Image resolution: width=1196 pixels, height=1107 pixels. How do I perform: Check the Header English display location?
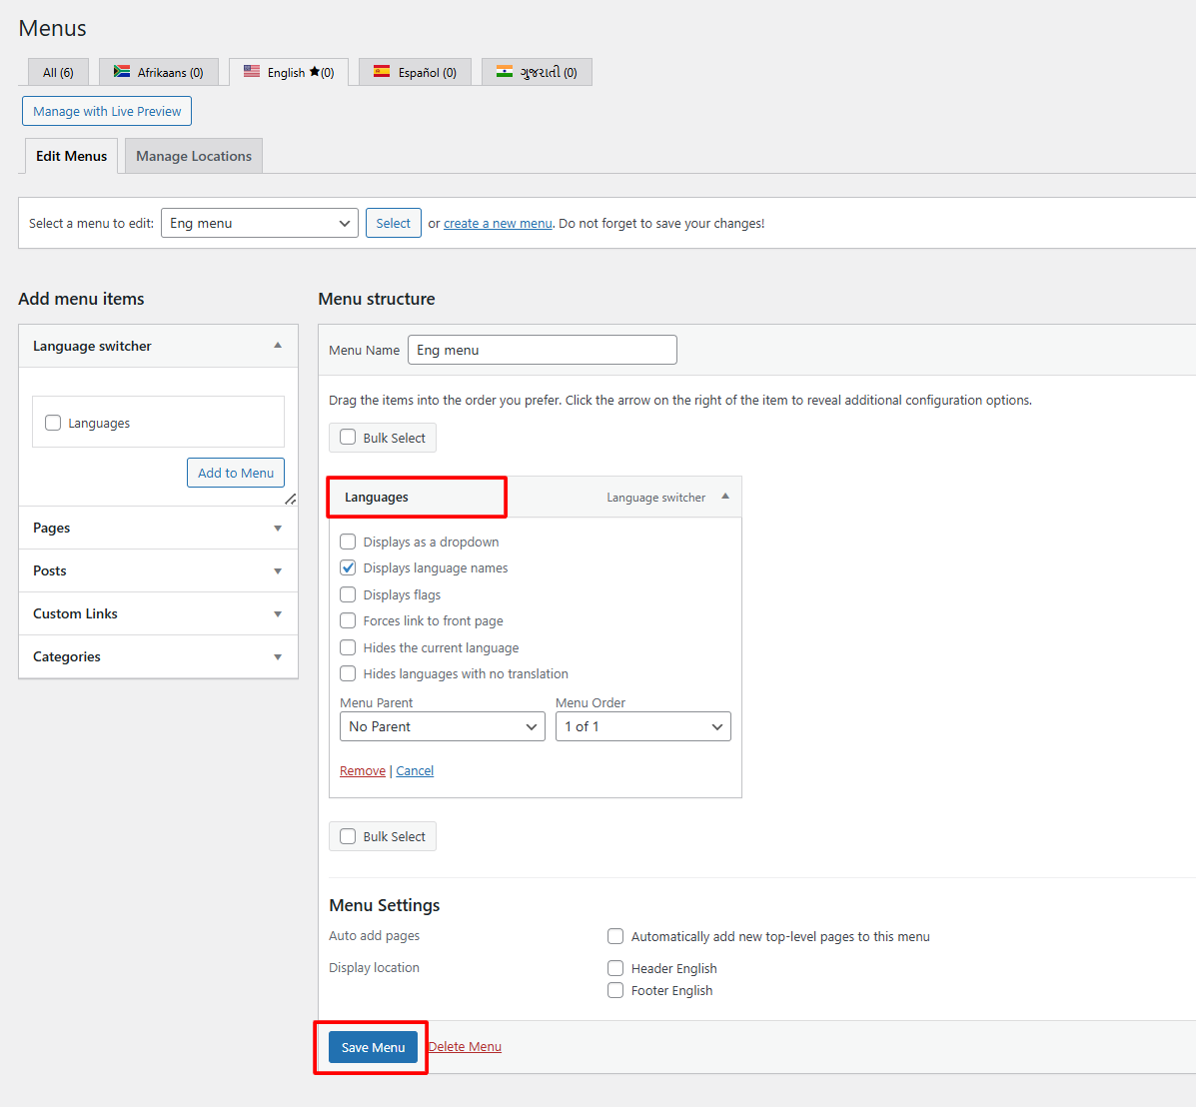[615, 968]
